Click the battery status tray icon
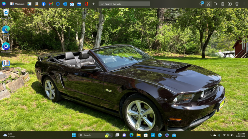This screenshot has height=139, width=248. [x=232, y=135]
